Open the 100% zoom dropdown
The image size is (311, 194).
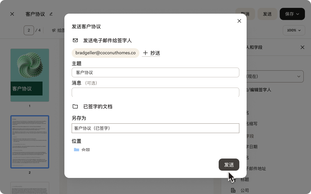(x=294, y=30)
